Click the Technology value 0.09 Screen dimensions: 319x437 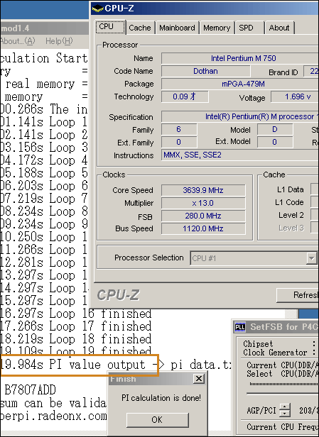(185, 96)
